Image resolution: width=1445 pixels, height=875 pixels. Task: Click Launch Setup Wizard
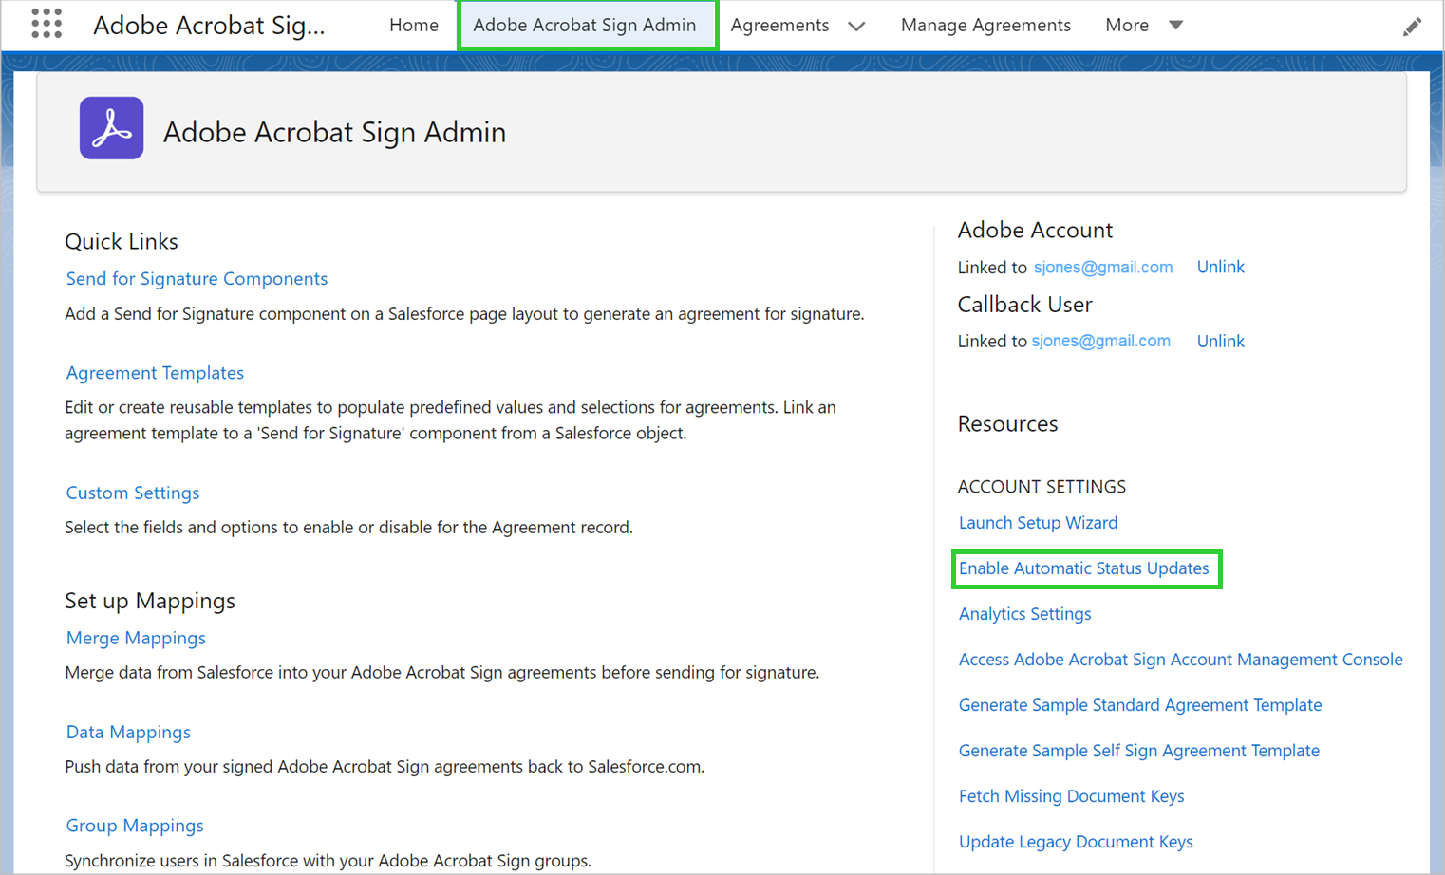point(1038,522)
